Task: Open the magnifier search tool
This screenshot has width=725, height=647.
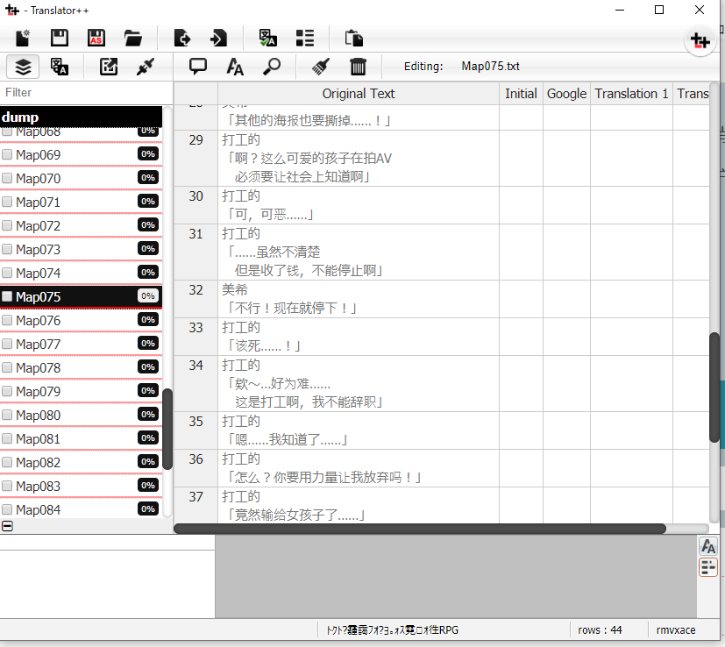Action: click(x=272, y=67)
